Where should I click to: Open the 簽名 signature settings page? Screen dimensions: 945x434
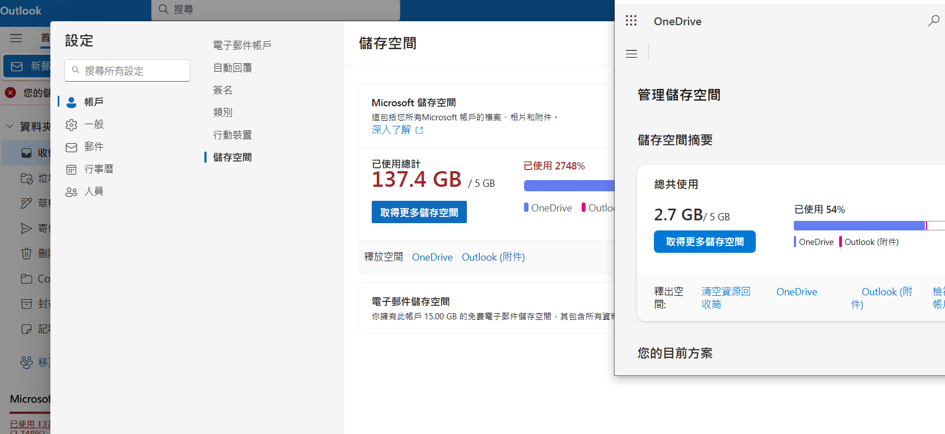222,90
